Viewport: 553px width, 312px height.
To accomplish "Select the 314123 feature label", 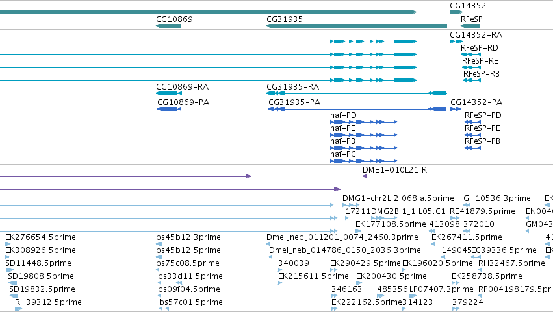I will pyautogui.click(x=418, y=302).
